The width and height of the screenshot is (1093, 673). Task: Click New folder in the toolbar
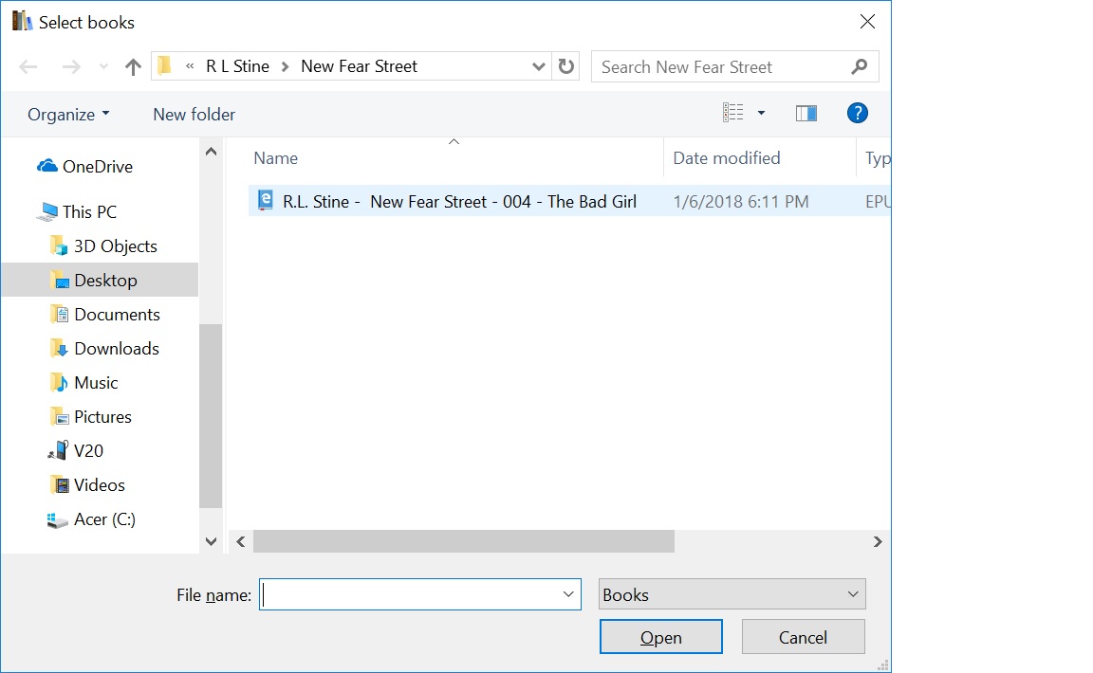point(194,115)
